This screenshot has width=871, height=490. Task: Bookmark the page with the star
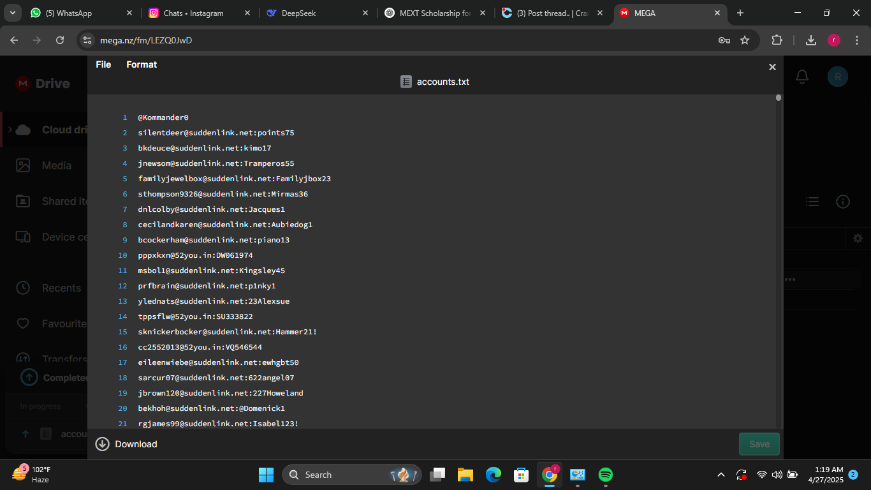pos(745,40)
